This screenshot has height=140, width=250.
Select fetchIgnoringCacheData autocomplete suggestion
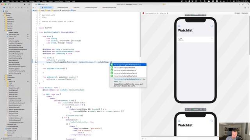pyautogui.click(x=128, y=68)
